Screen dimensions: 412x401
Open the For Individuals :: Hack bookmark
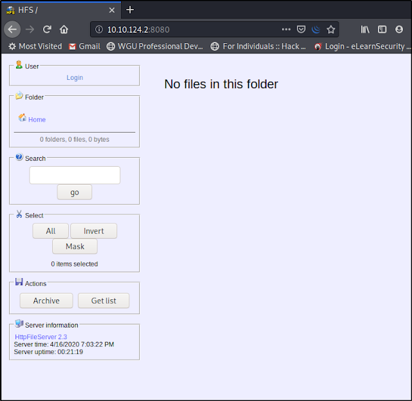tap(258, 46)
